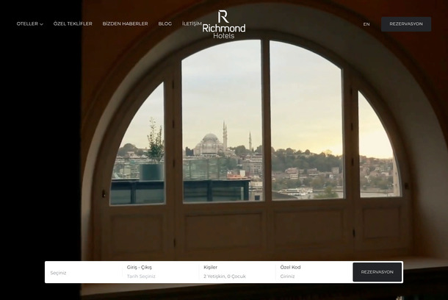Open the OTELLER dropdown menu
The image size is (448, 300).
(x=29, y=24)
